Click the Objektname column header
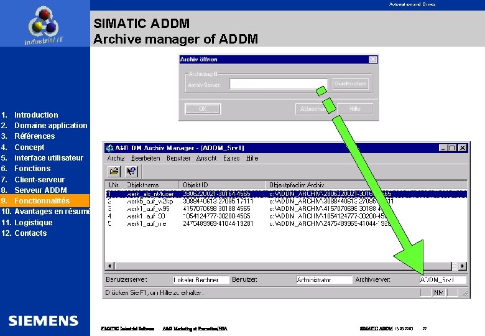 (151, 185)
